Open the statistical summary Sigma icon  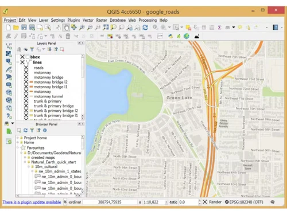(x=219, y=28)
